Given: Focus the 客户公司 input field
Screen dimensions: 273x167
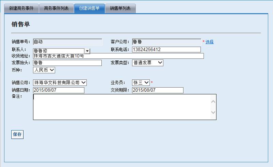Looking at the screenshot, I should pos(167,42).
